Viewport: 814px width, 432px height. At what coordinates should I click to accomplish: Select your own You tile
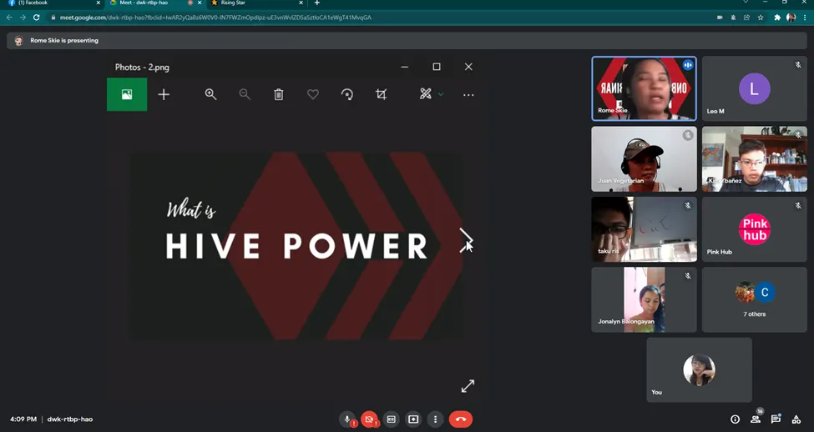[x=699, y=369]
